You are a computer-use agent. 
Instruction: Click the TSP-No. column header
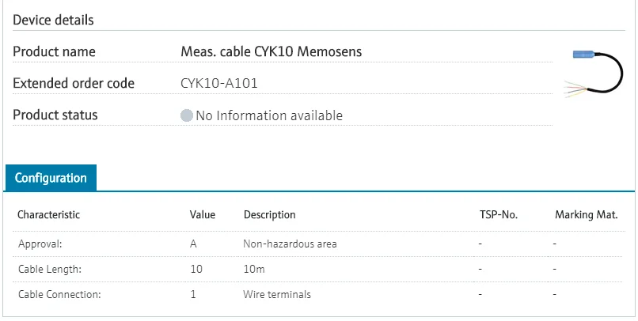point(498,214)
